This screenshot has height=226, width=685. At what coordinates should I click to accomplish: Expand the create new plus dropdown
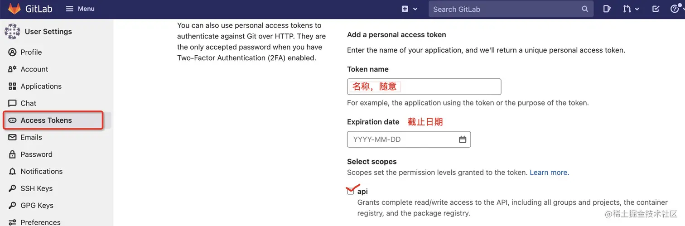[x=409, y=9]
